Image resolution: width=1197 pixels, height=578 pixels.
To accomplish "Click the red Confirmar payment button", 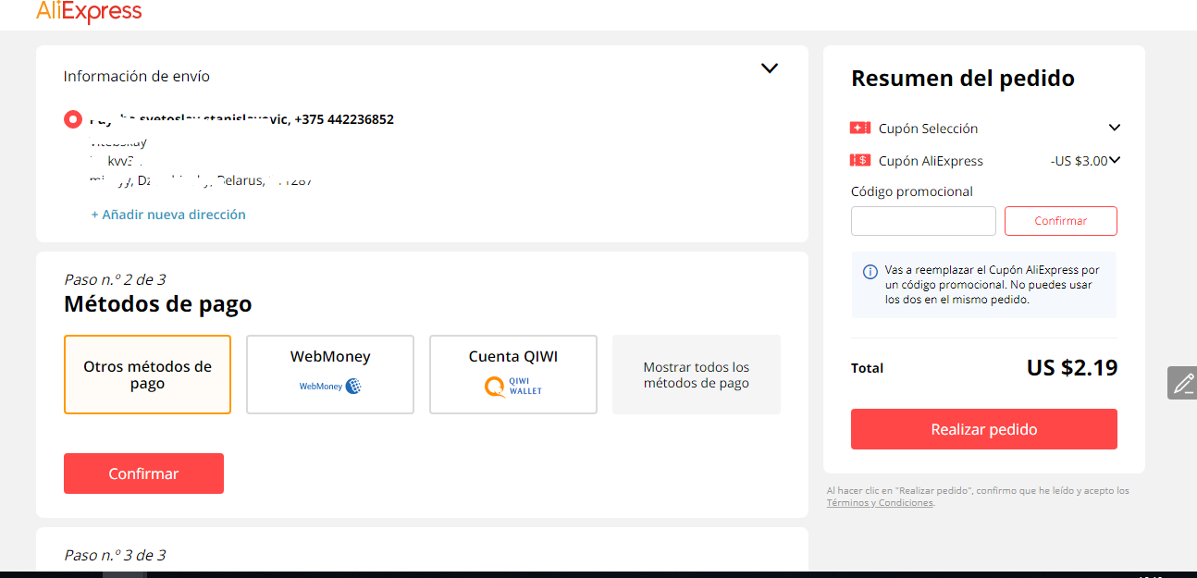I will [143, 473].
